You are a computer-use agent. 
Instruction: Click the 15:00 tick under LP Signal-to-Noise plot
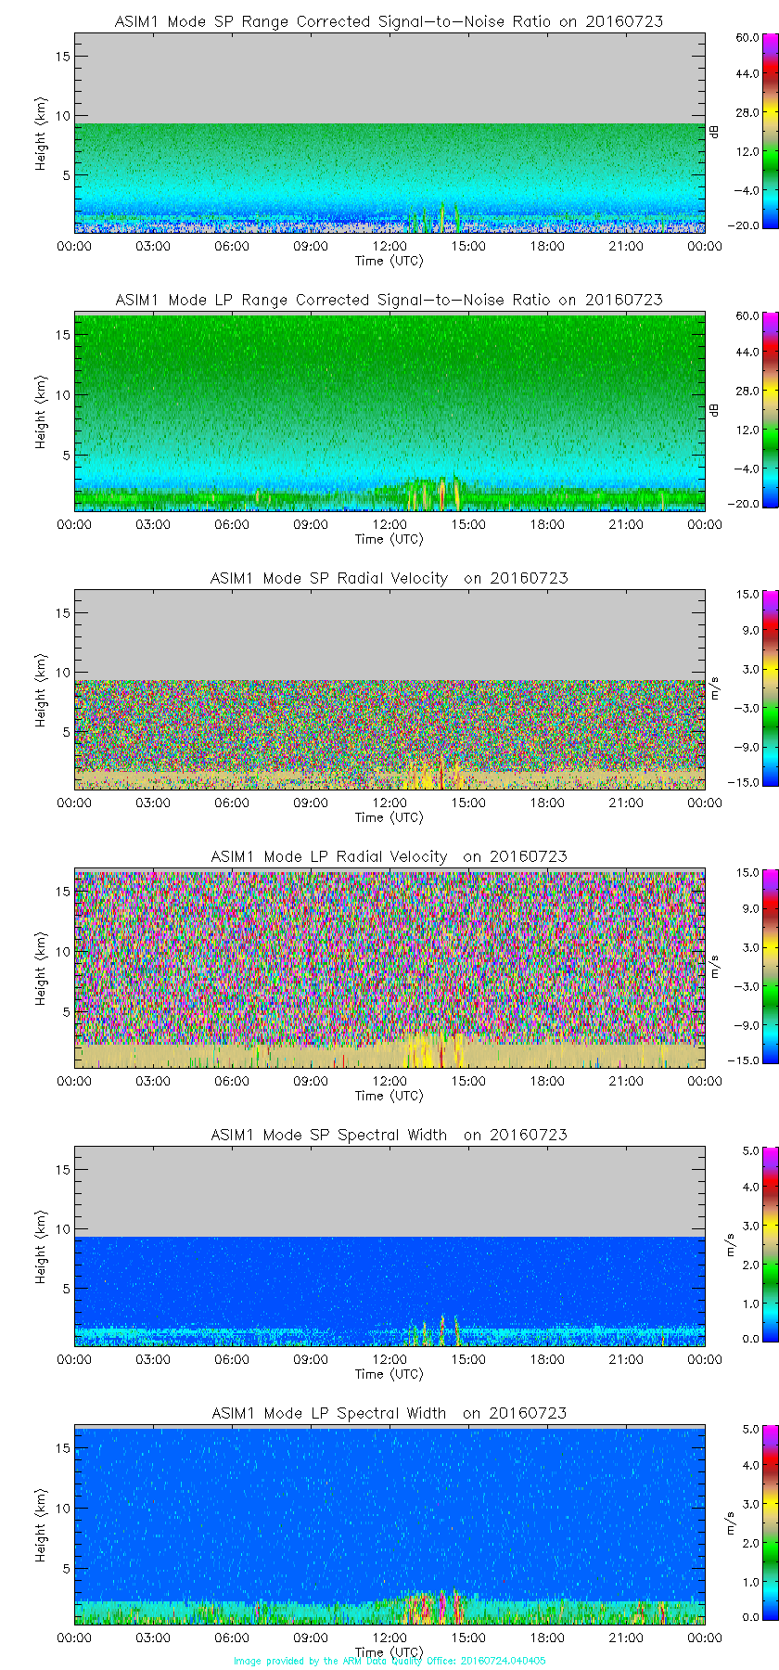pyautogui.click(x=468, y=524)
